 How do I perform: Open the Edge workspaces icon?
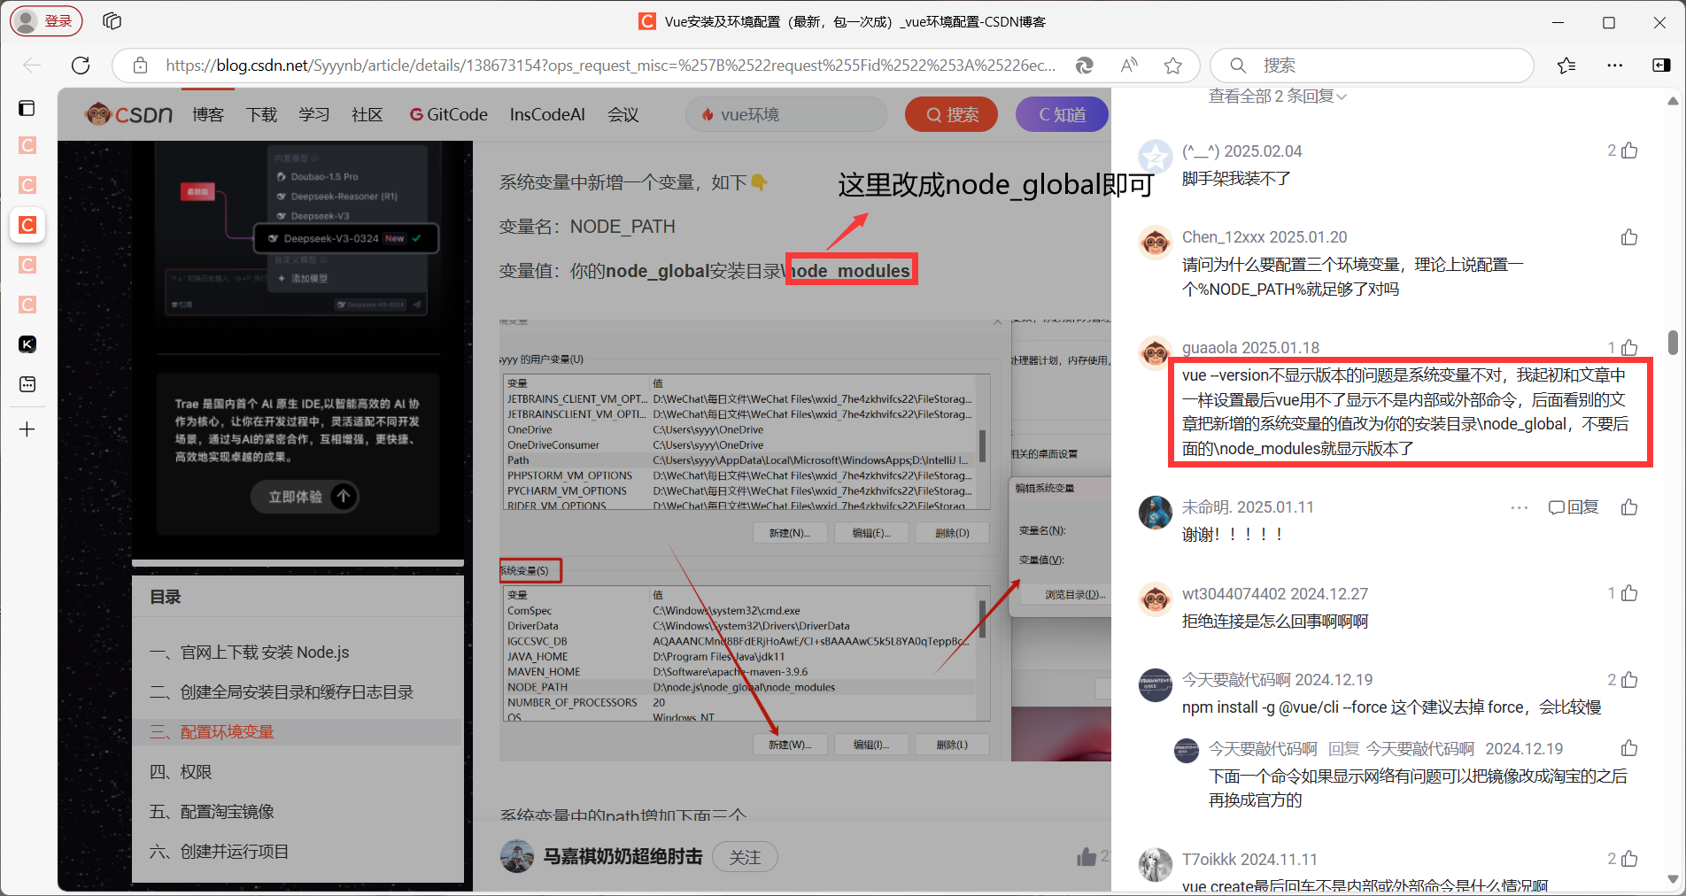pos(112,20)
